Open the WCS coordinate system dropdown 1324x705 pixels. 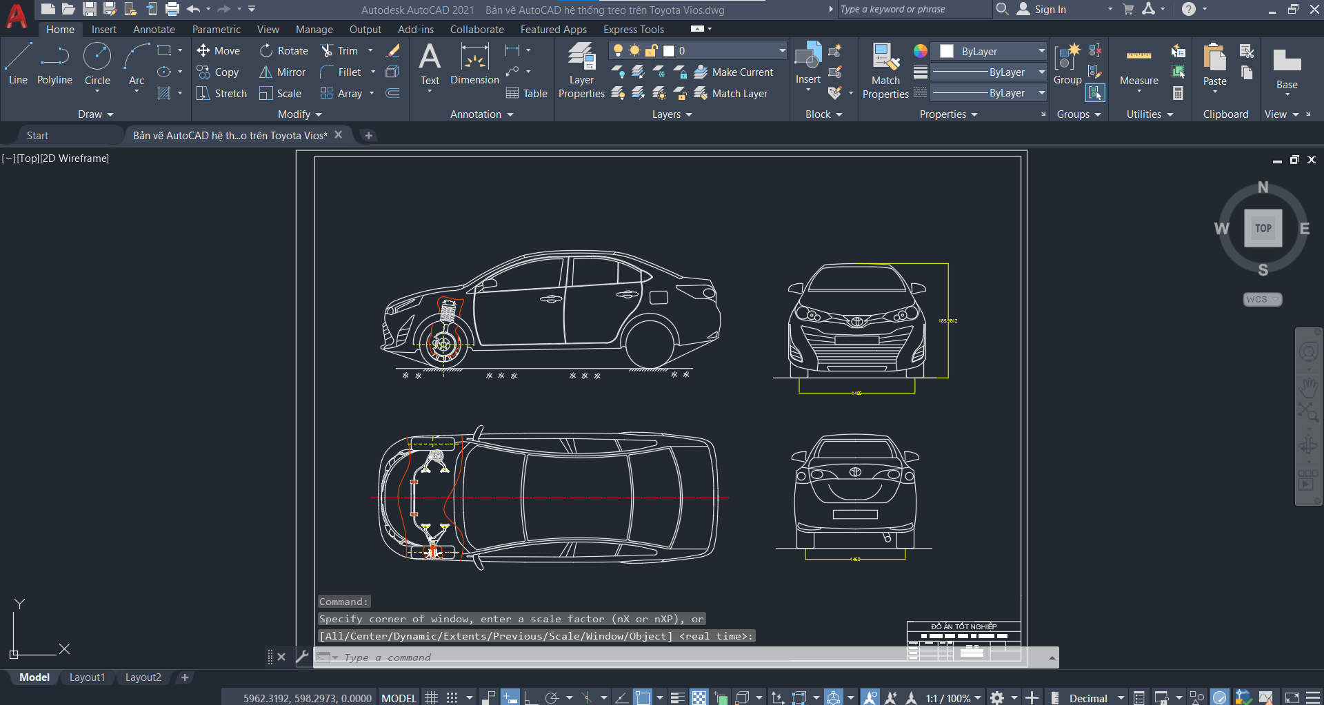click(1263, 299)
